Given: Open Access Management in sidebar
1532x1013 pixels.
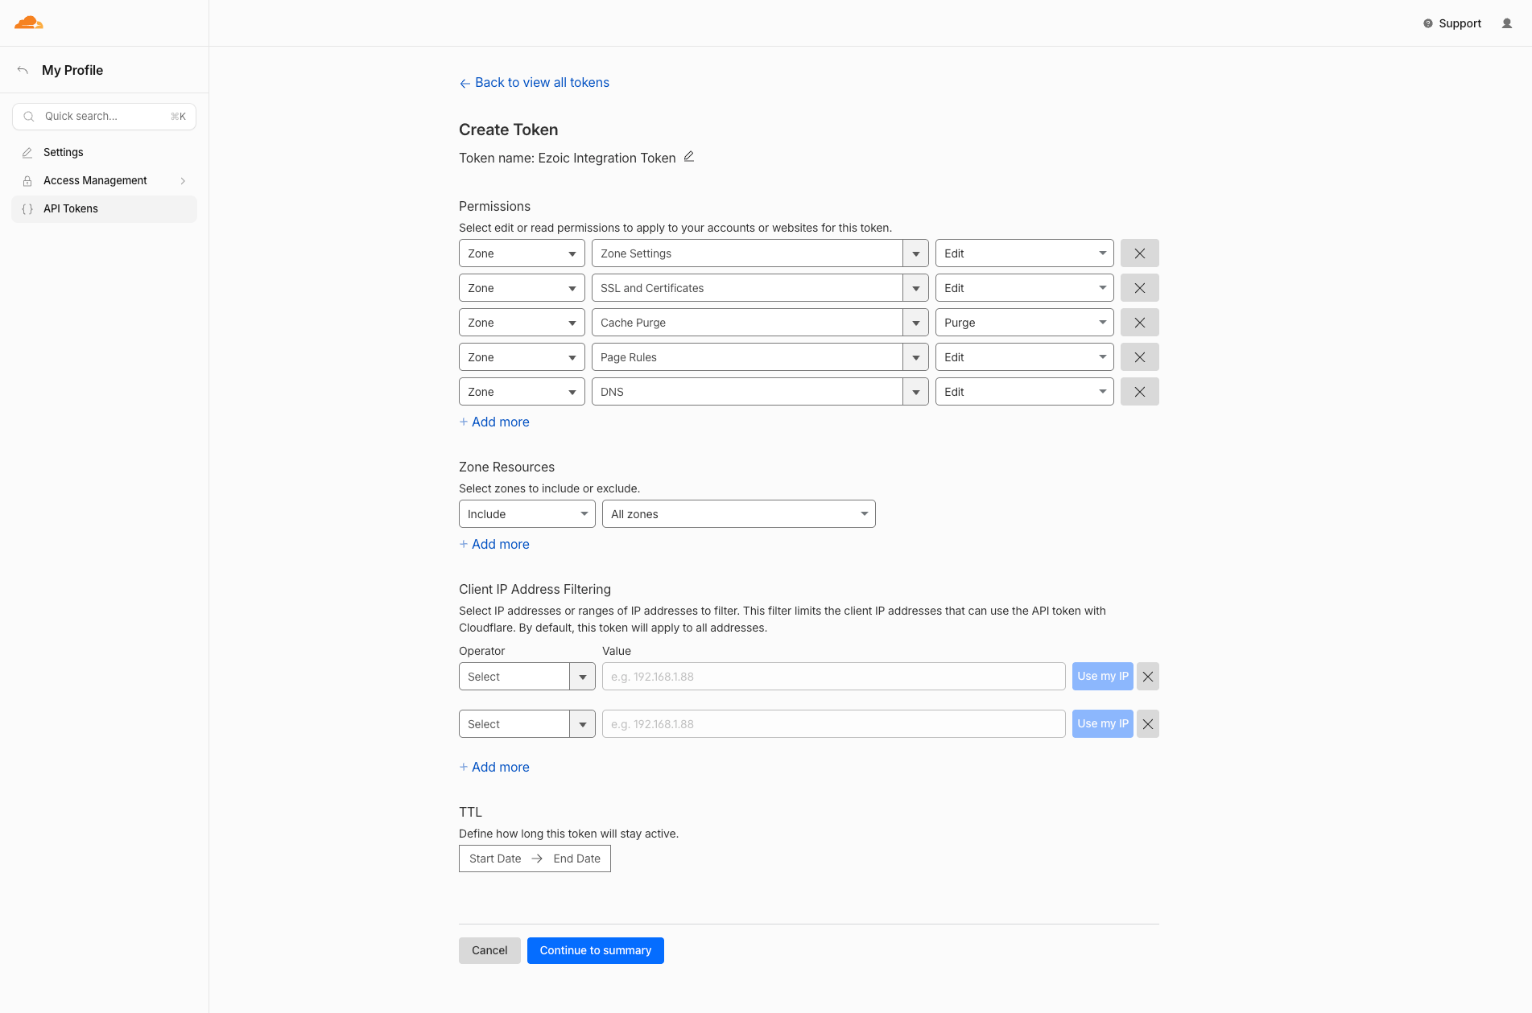Looking at the screenshot, I should (x=104, y=180).
